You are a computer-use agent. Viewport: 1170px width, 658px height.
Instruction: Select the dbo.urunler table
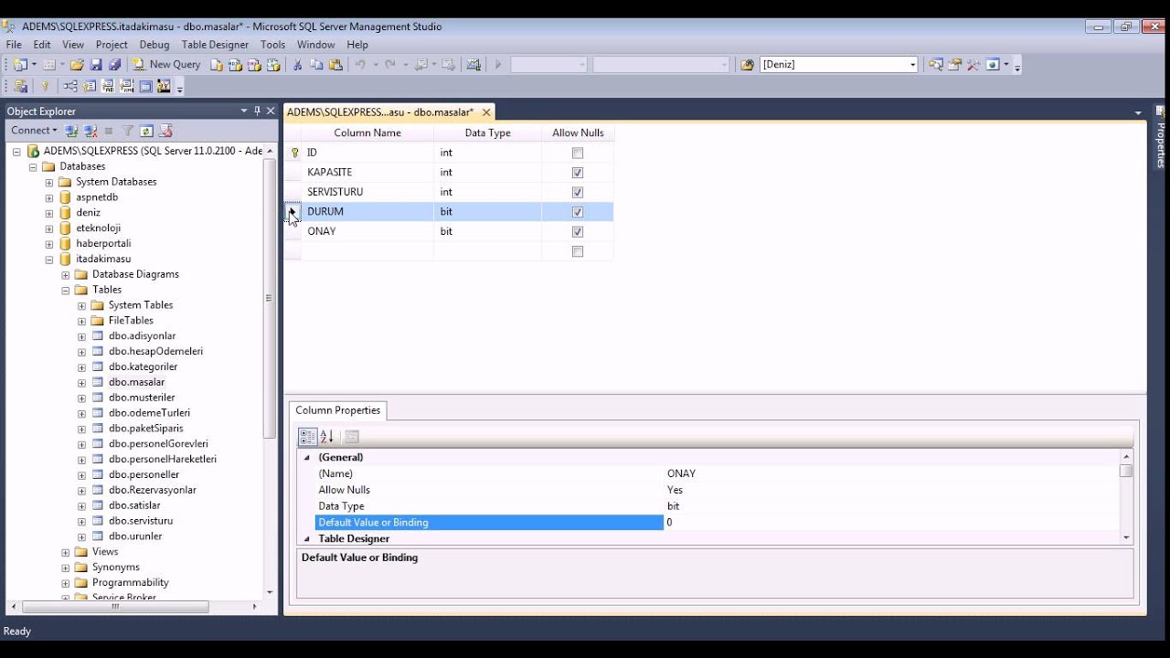(135, 536)
